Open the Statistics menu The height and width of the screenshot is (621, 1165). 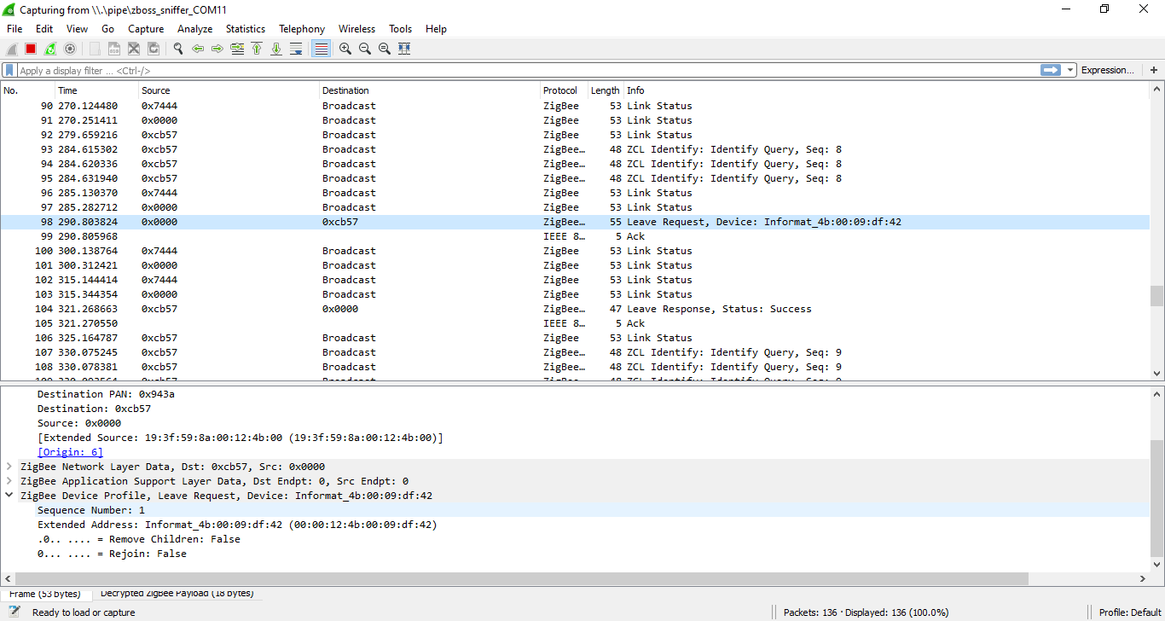(x=245, y=28)
